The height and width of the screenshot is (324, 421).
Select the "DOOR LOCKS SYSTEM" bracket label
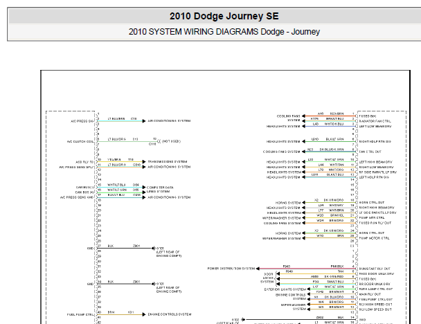(267, 278)
